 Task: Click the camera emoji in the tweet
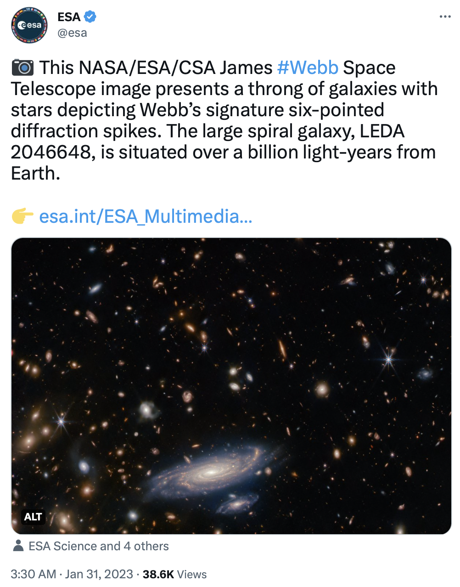pyautogui.click(x=22, y=68)
